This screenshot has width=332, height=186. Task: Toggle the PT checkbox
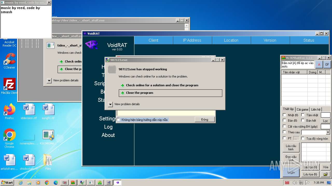(x=284, y=138)
